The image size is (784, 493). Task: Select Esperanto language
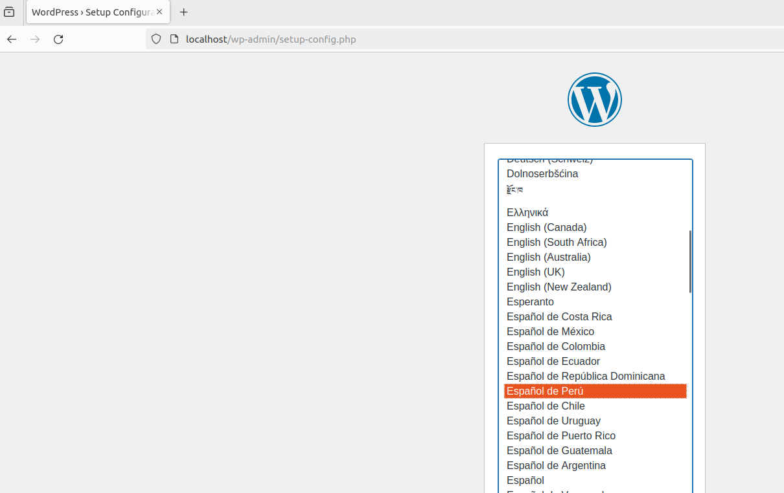[x=595, y=301]
